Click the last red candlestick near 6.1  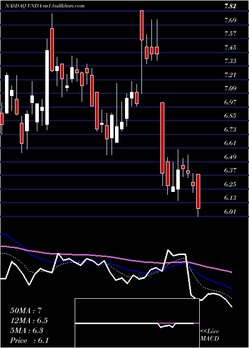coord(198,191)
